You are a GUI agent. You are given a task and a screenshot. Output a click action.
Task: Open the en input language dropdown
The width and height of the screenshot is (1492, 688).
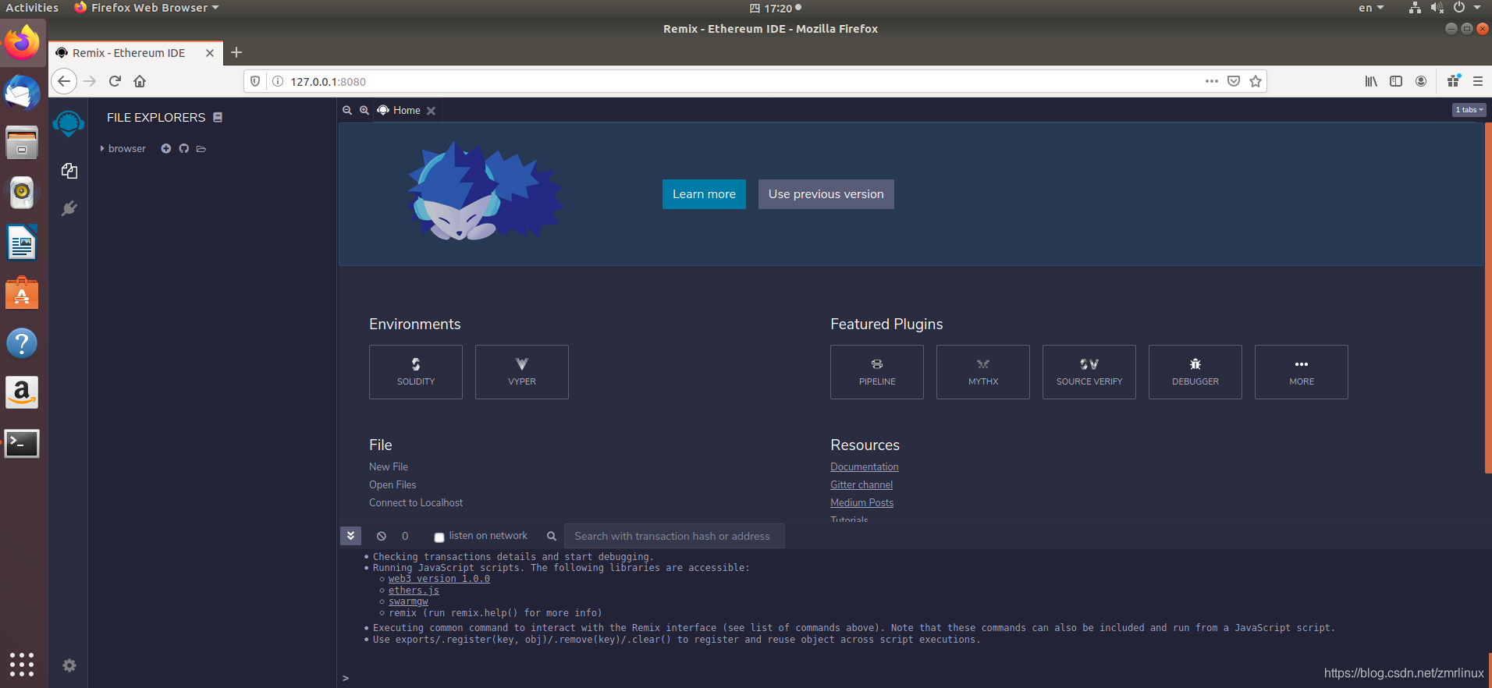pos(1371,8)
